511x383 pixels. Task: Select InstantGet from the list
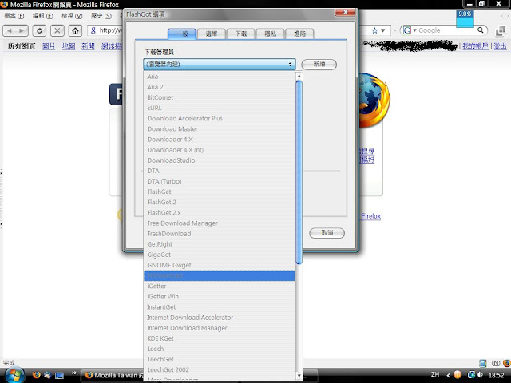[x=220, y=306]
